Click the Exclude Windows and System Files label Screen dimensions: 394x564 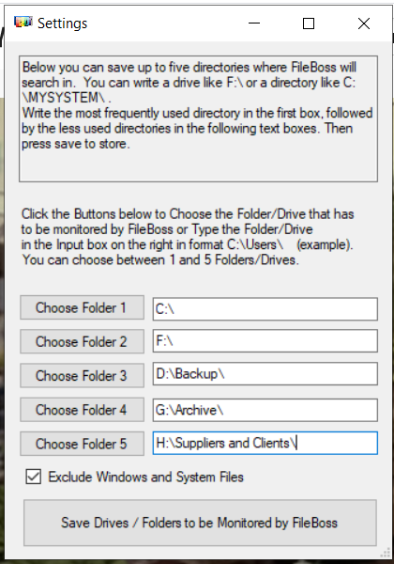[145, 477]
